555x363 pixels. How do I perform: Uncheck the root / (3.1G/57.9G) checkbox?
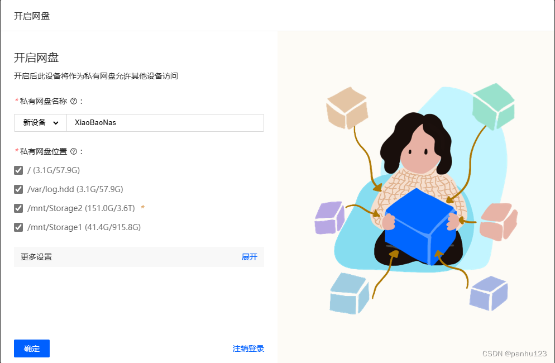pyautogui.click(x=18, y=170)
